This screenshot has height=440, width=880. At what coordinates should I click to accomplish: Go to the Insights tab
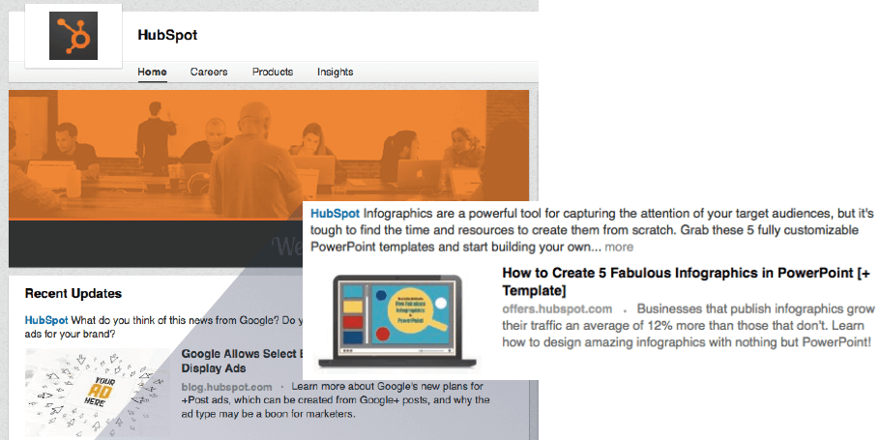click(x=335, y=72)
